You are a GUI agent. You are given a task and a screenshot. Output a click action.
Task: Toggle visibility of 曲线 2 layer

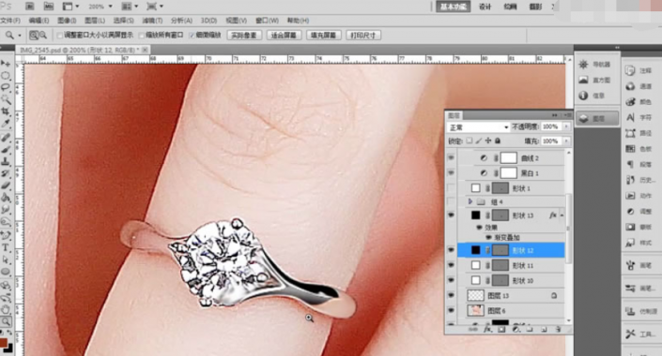pos(451,158)
